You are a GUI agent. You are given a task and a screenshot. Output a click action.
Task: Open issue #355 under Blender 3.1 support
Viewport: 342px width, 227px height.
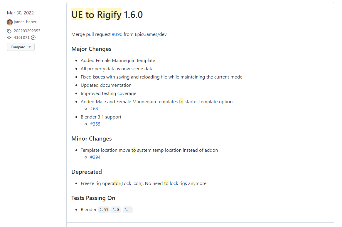95,124
